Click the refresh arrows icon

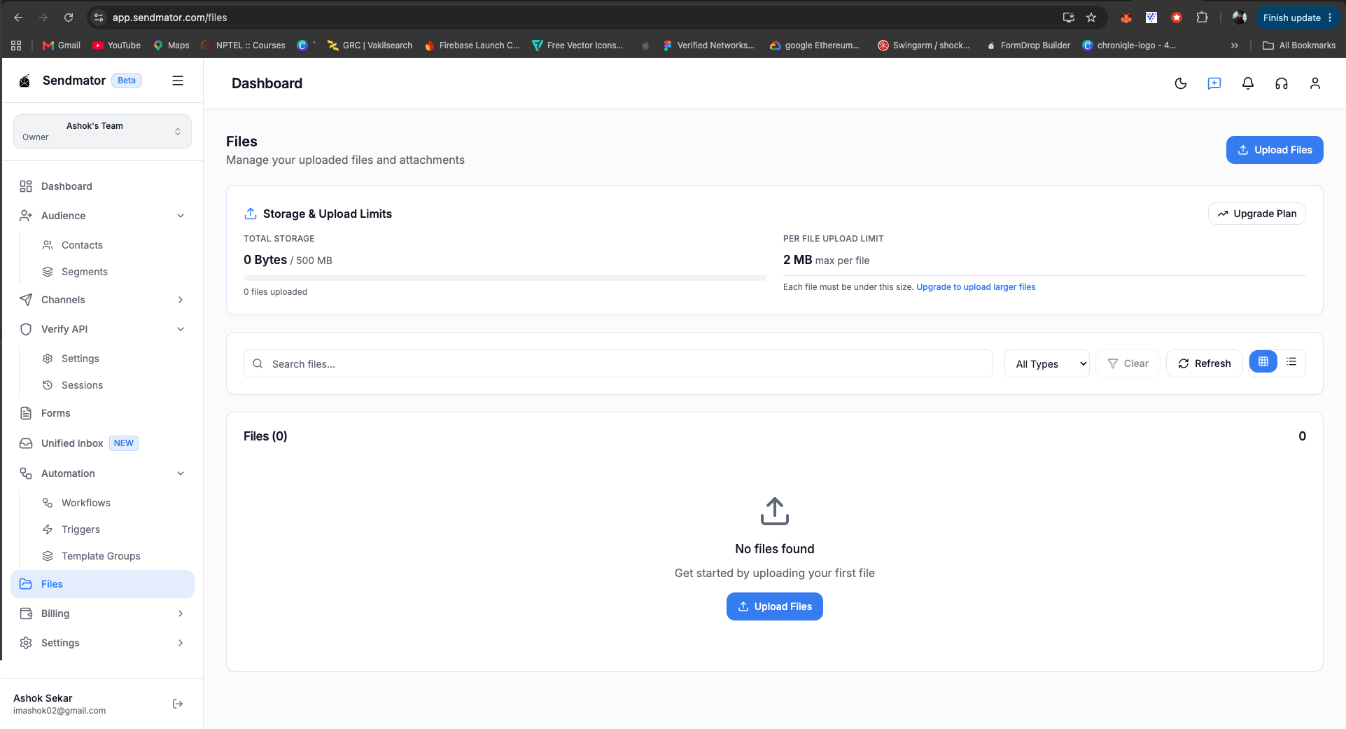[x=1184, y=363]
